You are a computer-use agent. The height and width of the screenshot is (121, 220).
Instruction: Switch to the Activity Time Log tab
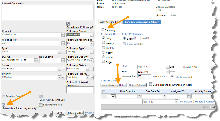click(x=109, y=22)
